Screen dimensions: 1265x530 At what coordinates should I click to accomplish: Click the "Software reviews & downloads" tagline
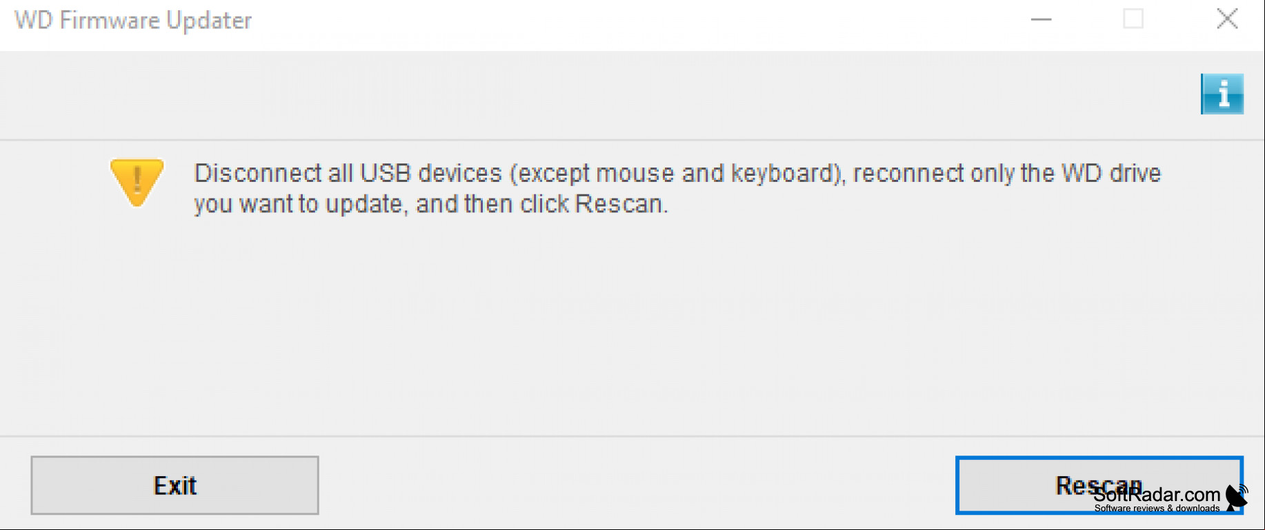pos(1157,509)
